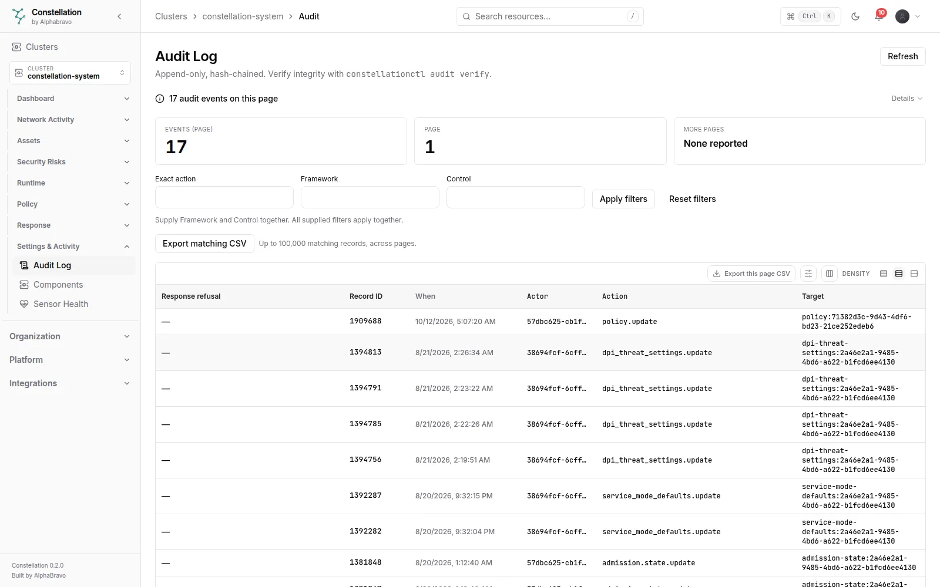
Task: Expand the Platform group
Action: coord(70,360)
